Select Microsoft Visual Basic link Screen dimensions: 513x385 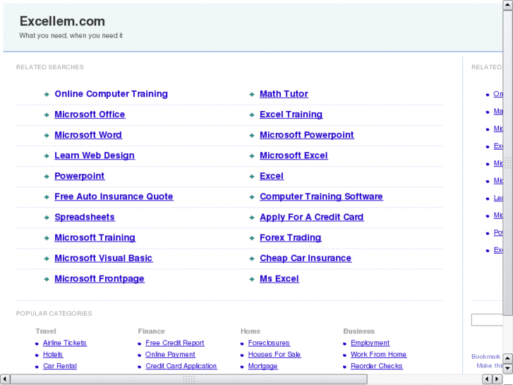pos(103,258)
